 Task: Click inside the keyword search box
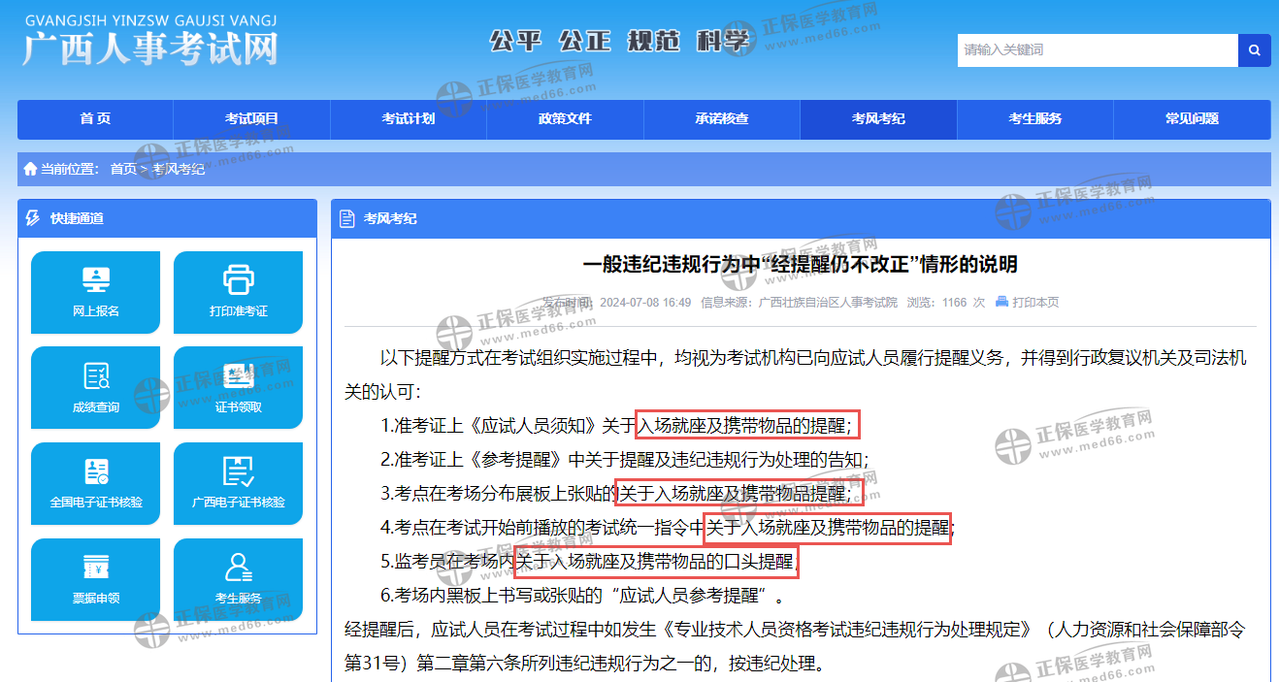coord(1067,49)
